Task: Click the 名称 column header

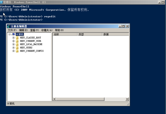Action: coord(65,34)
